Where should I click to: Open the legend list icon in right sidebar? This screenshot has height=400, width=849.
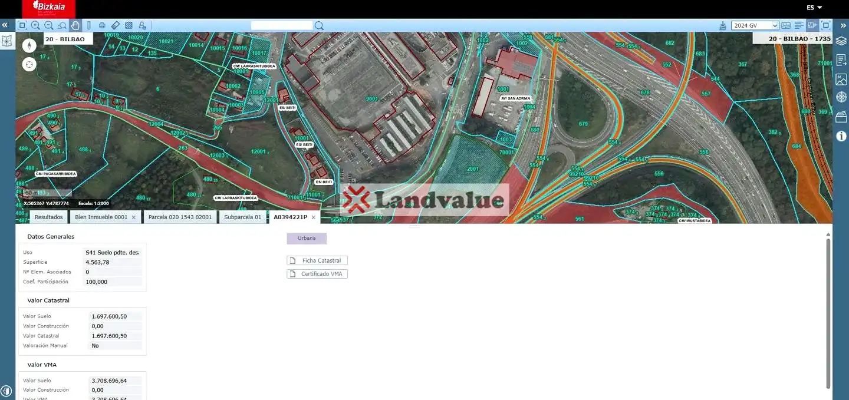841,60
